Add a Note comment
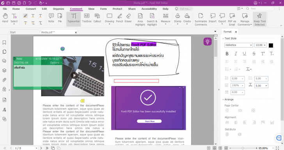The height and width of the screenshot is (150, 284). 51,18
